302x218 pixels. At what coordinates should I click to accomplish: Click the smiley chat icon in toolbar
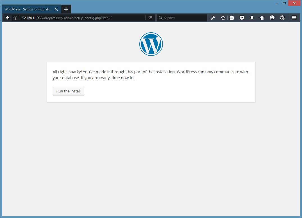272,18
